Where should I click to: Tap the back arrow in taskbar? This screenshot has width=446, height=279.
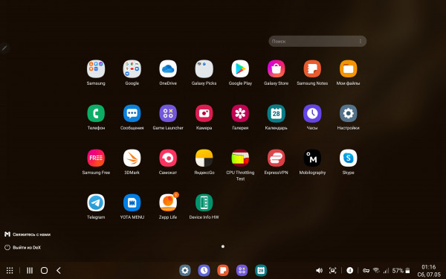[59, 271]
